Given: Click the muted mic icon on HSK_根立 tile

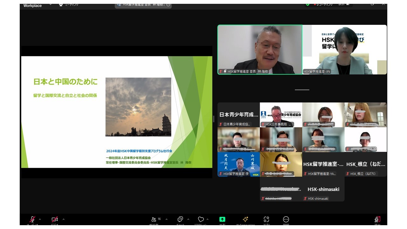Looking at the screenshot, I should point(348,174).
